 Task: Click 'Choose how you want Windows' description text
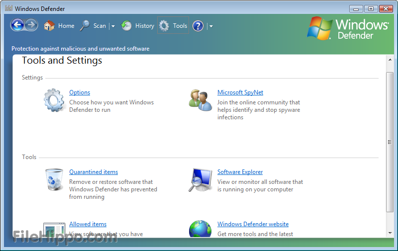coord(111,102)
